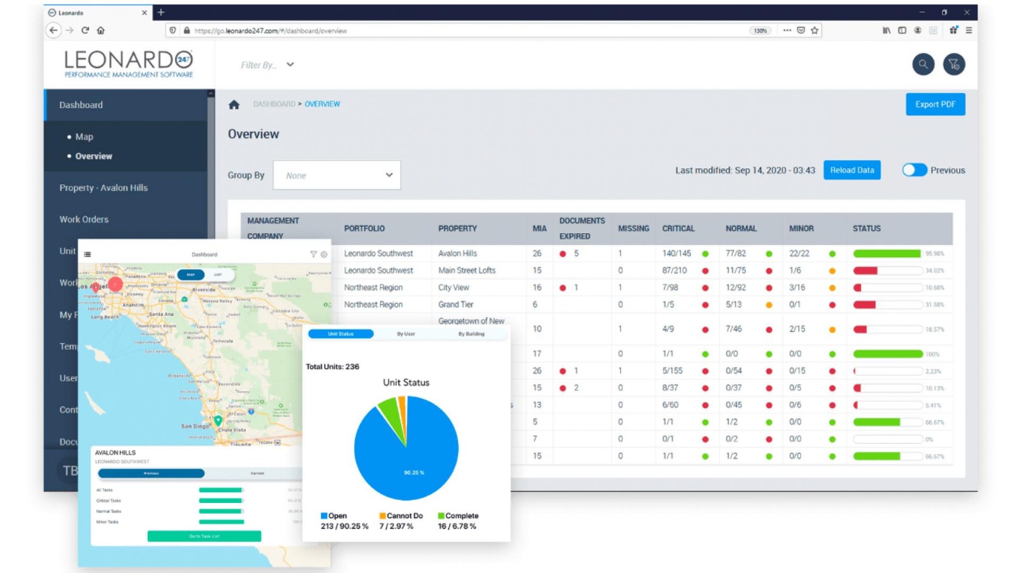Click the OVERVIEW breadcrumb link
1019x573 pixels.
[322, 104]
